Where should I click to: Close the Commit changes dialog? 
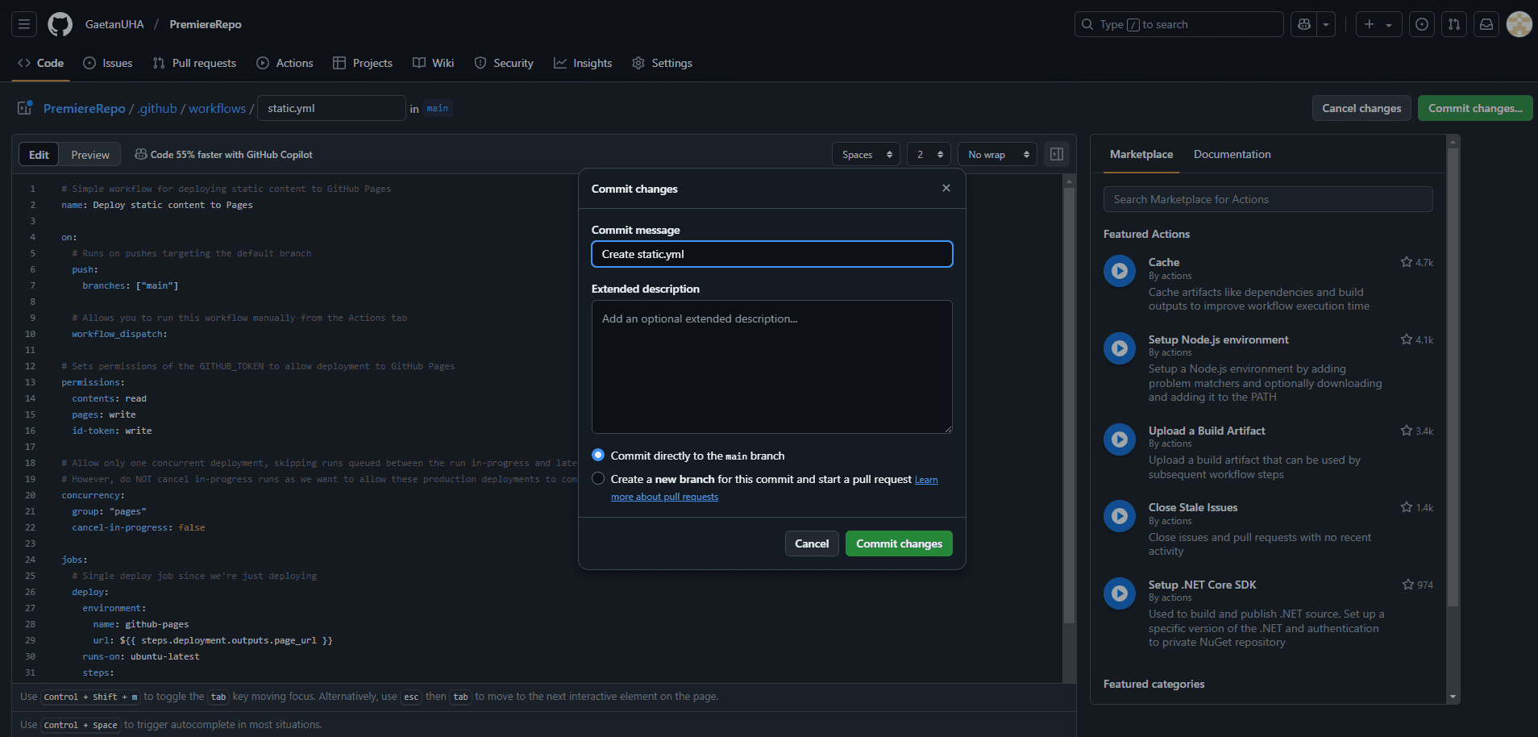tap(946, 188)
